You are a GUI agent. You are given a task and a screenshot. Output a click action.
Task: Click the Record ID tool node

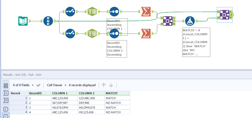(48, 21)
